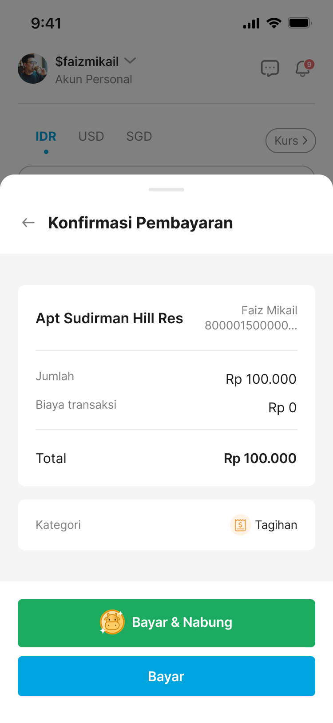This screenshot has width=333, height=723.
Task: Switch to the IDR currency tab
Action: click(46, 136)
